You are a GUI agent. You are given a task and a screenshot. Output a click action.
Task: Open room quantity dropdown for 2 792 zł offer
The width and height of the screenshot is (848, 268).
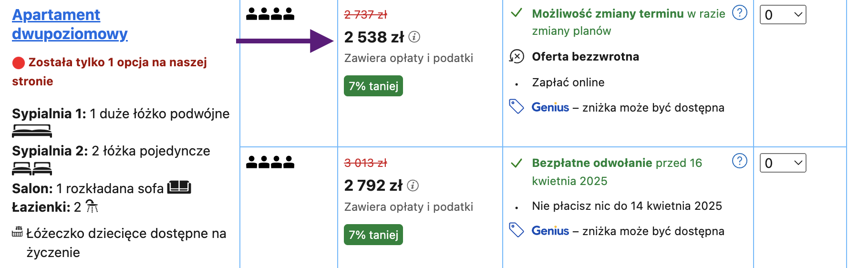pos(783,163)
